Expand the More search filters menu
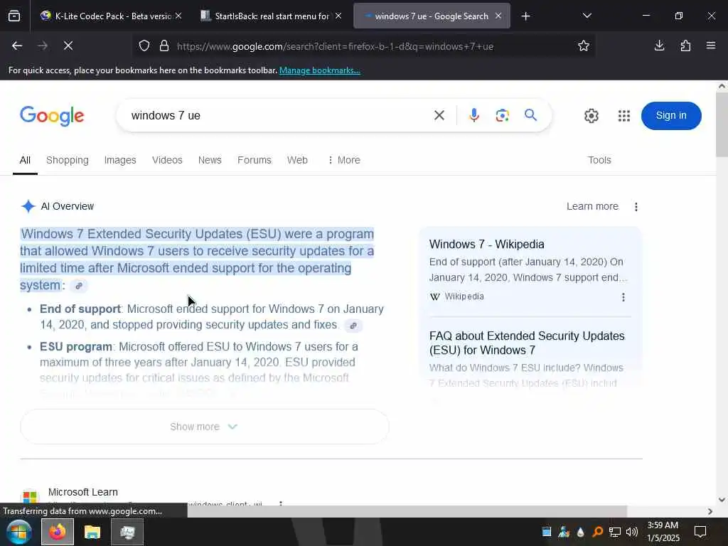 (x=344, y=160)
